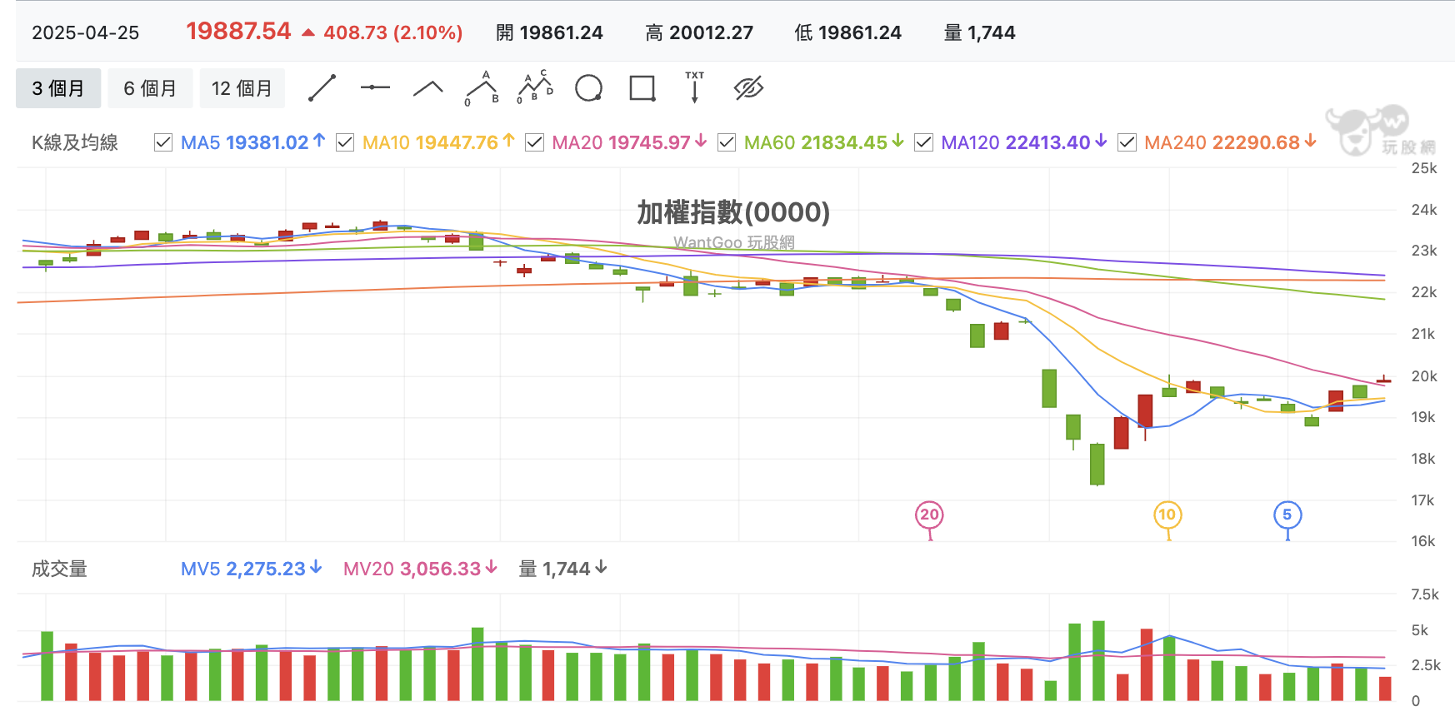The width and height of the screenshot is (1455, 716).
Task: Click the high price 高 20012.27
Action: coord(699,32)
